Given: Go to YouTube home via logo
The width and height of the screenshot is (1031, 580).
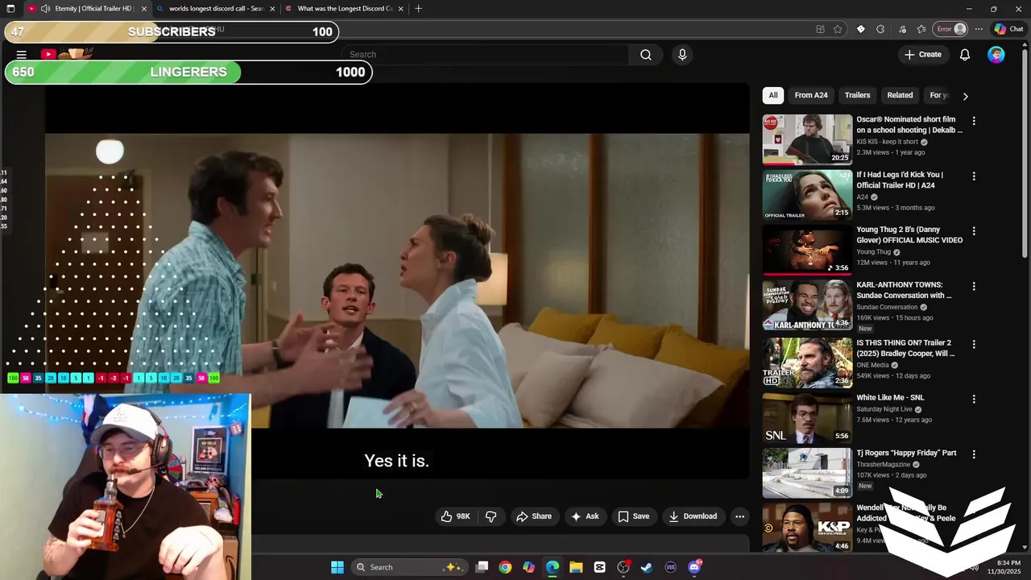Looking at the screenshot, I should 68,54.
